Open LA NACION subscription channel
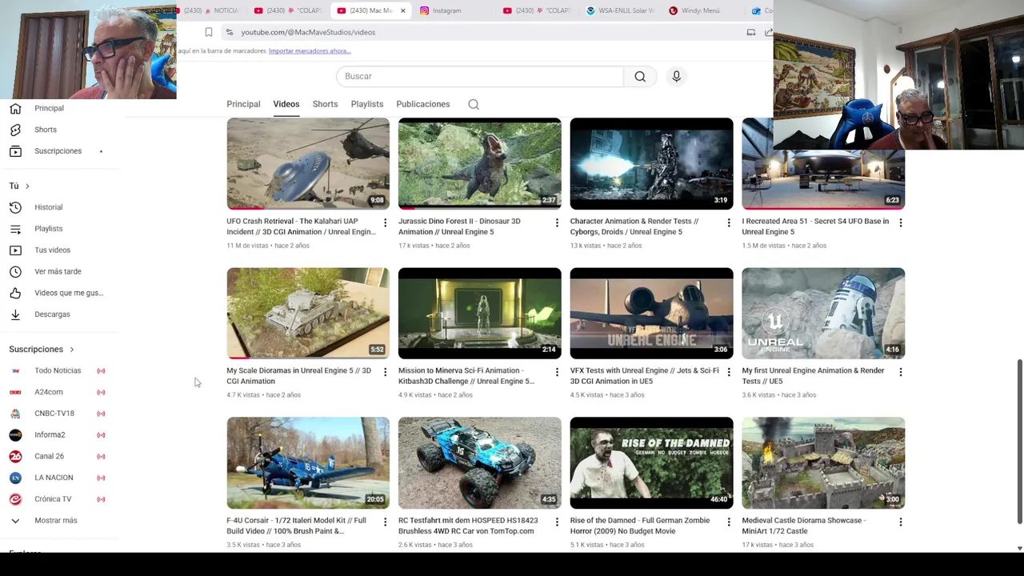Viewport: 1024px width, 576px height. pyautogui.click(x=54, y=478)
